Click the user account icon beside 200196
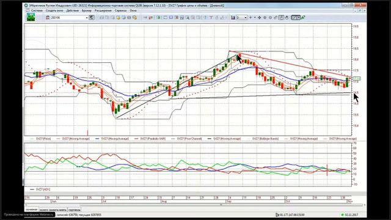This screenshot has height=220, width=391. (x=48, y=18)
